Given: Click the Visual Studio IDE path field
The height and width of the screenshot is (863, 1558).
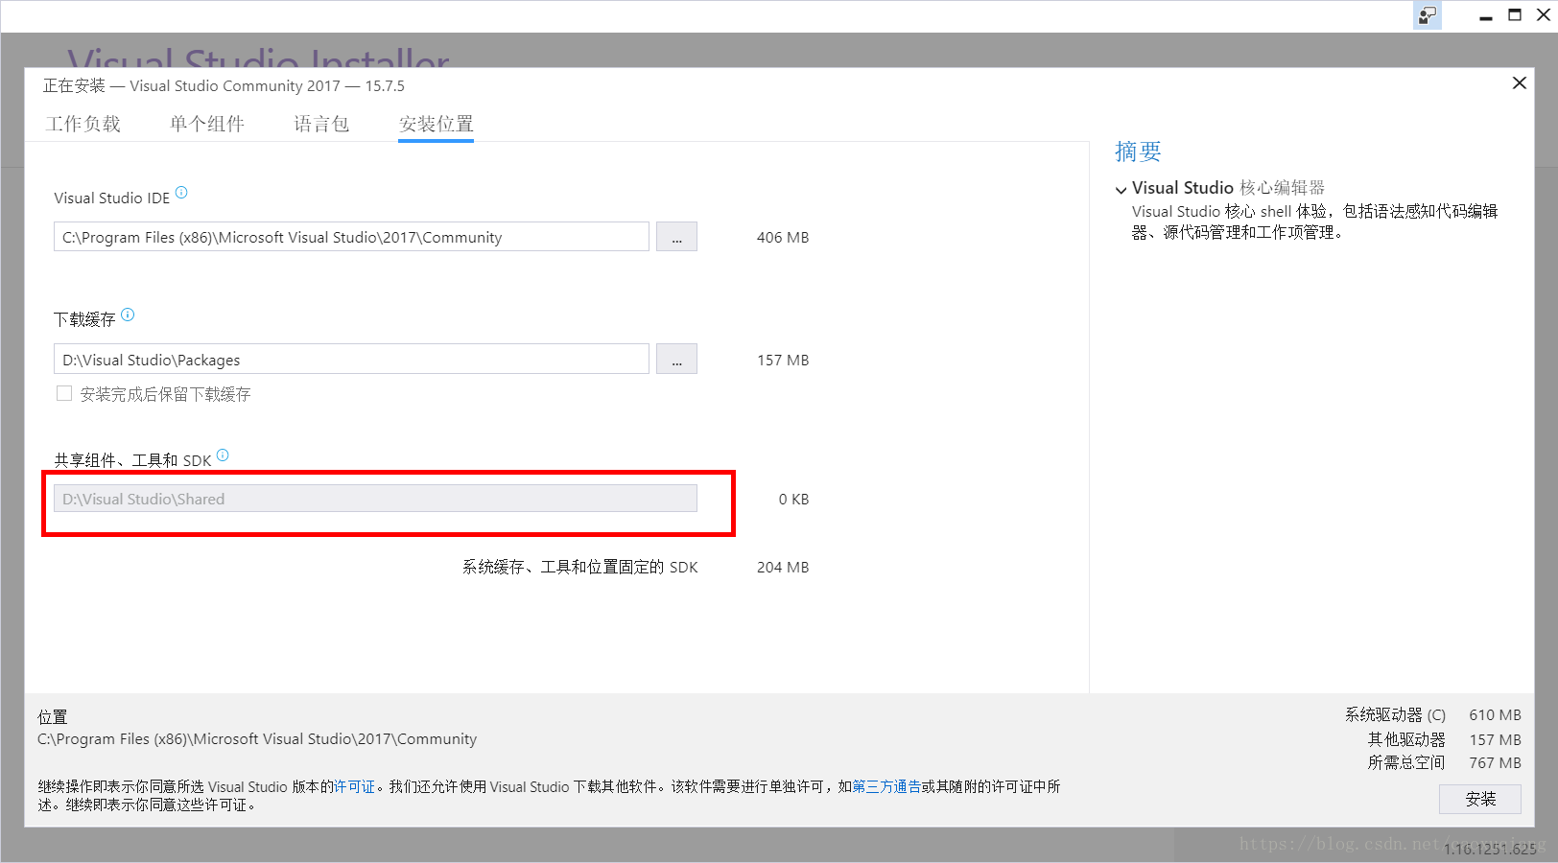Looking at the screenshot, I should click(x=351, y=237).
